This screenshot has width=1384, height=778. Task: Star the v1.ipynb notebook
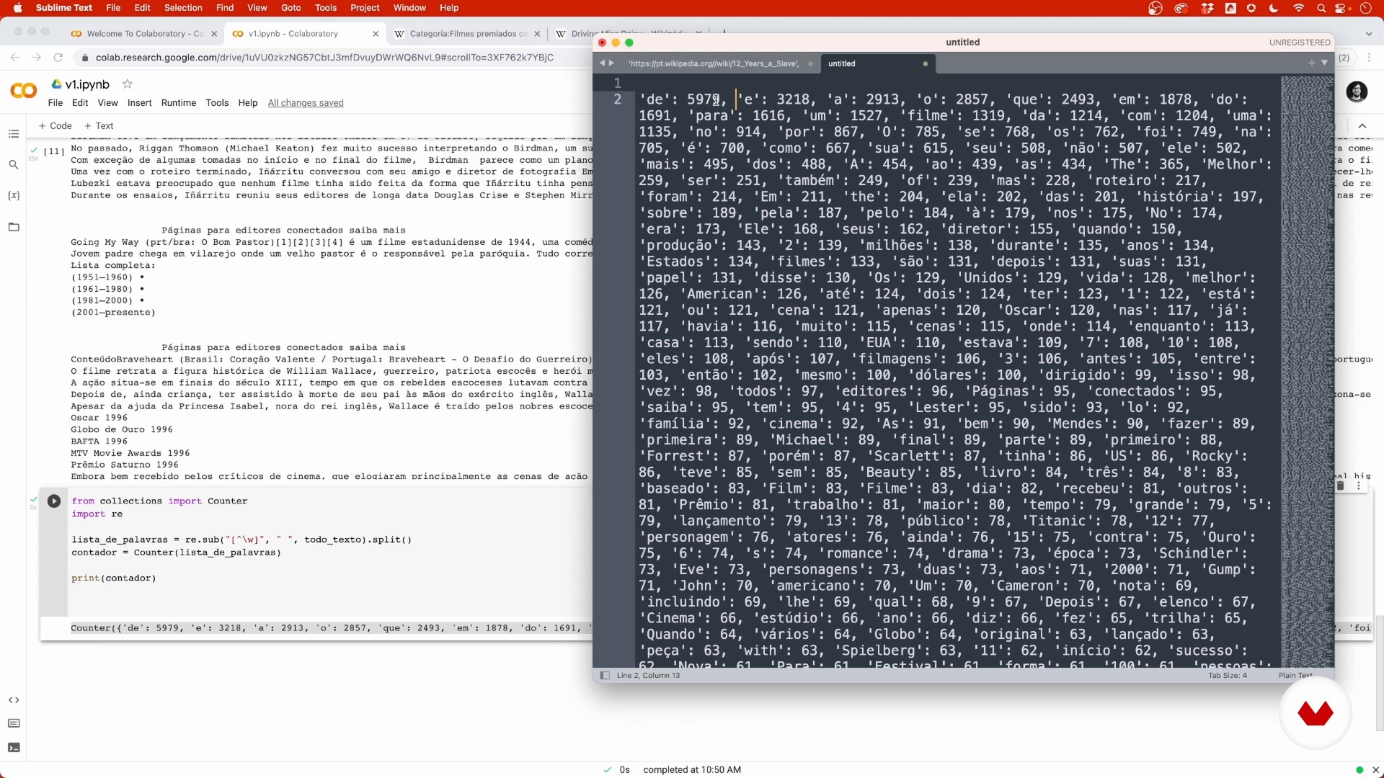[128, 84]
